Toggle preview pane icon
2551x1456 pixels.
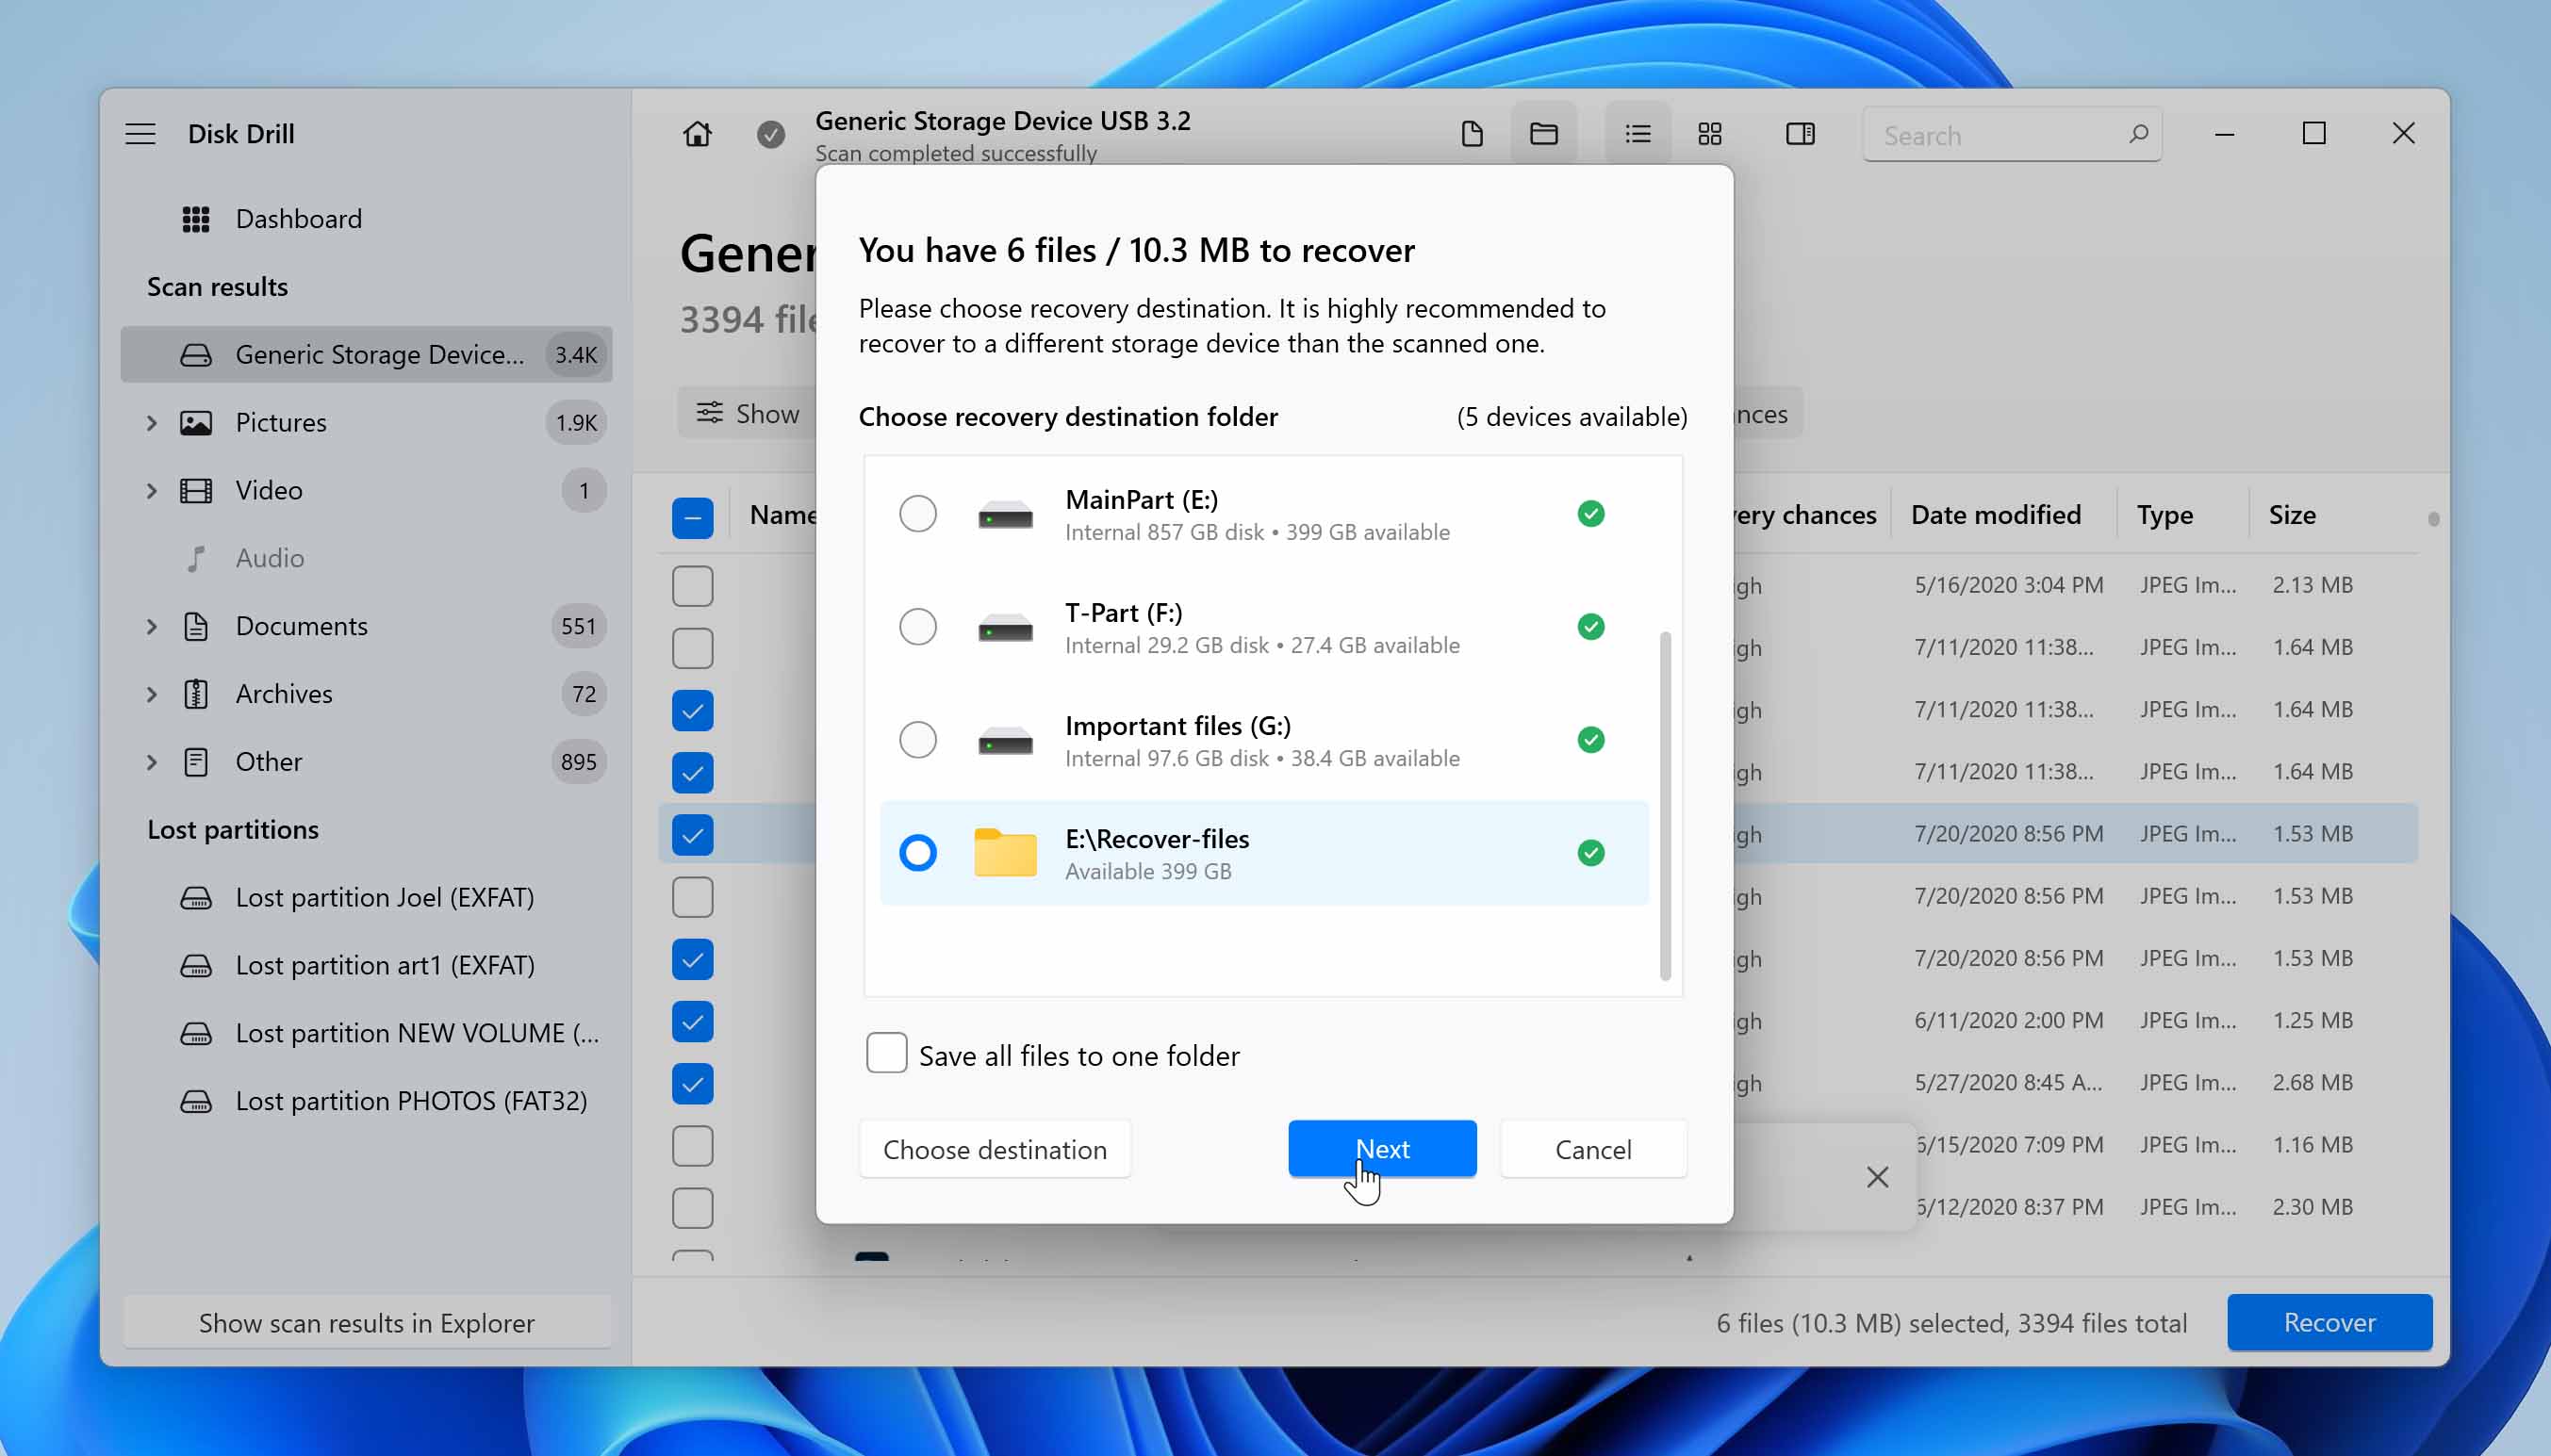[x=1800, y=134]
